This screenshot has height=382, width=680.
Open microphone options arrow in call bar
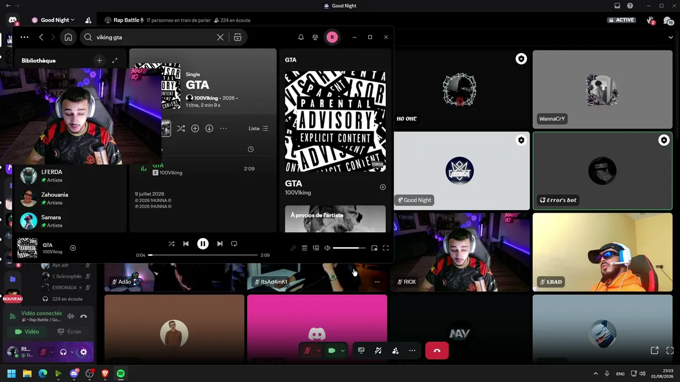click(x=318, y=351)
